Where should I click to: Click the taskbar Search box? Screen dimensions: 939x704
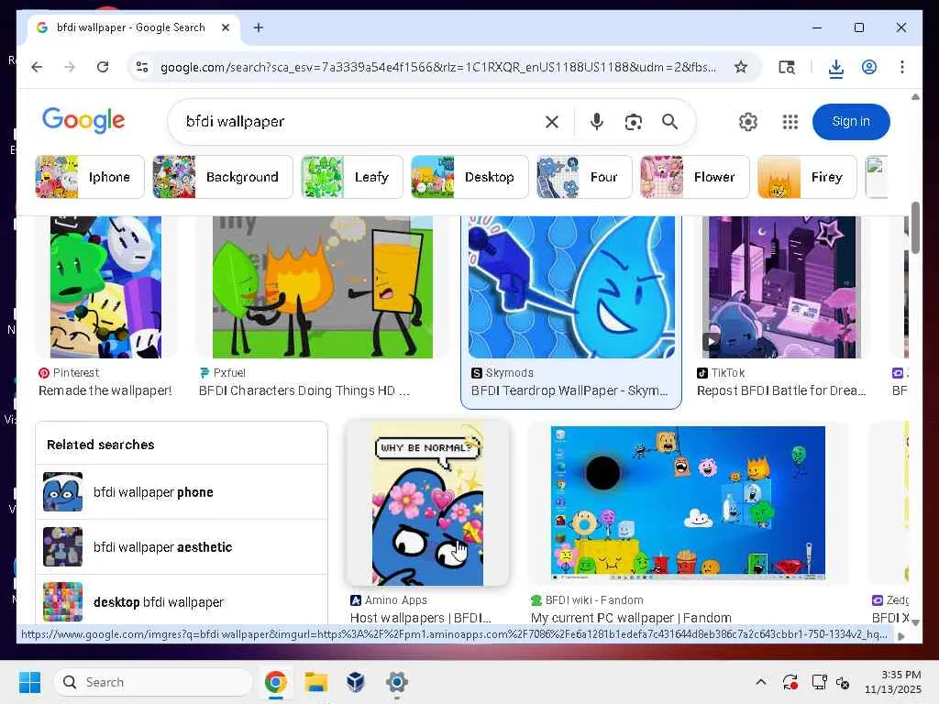pyautogui.click(x=153, y=682)
